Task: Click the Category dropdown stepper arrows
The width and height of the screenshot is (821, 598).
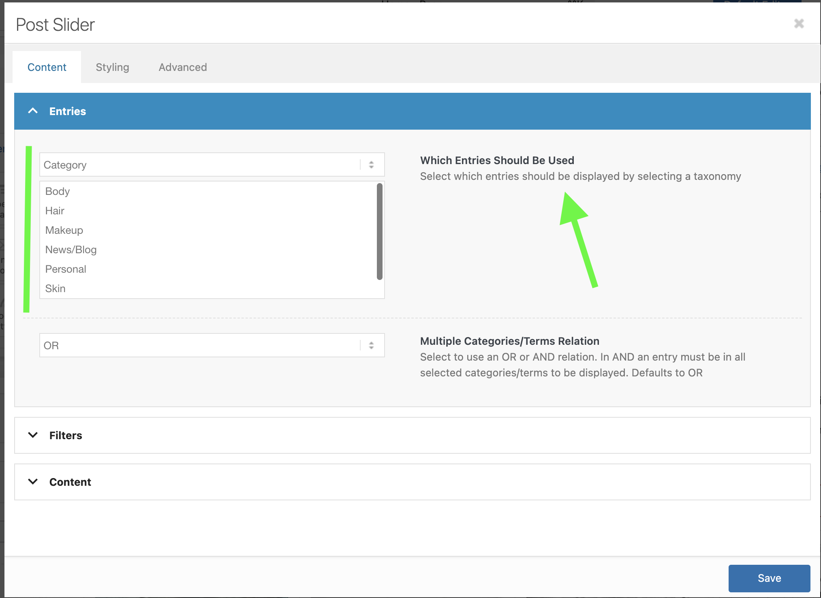Action: point(371,165)
